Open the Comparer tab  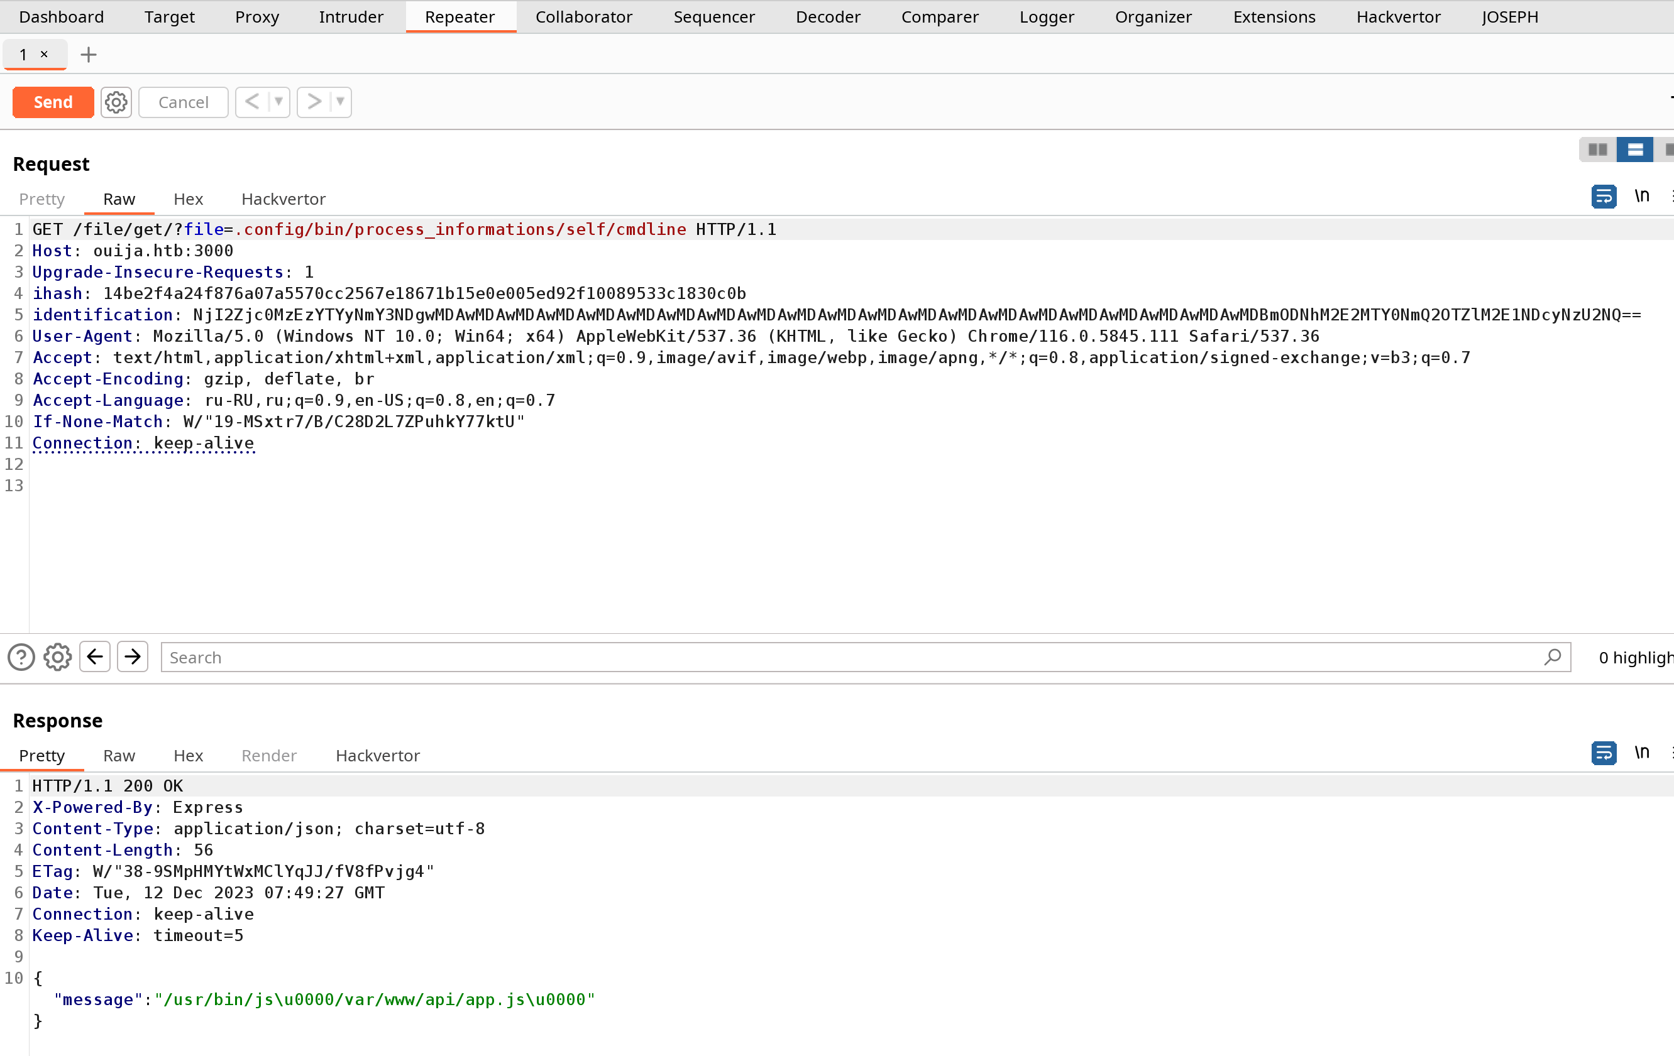pyautogui.click(x=940, y=17)
